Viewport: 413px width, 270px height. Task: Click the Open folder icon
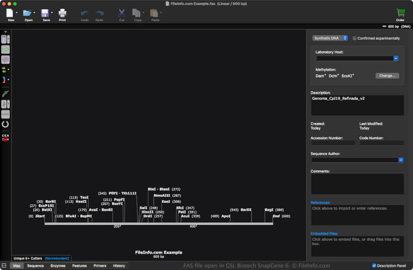tap(27, 12)
